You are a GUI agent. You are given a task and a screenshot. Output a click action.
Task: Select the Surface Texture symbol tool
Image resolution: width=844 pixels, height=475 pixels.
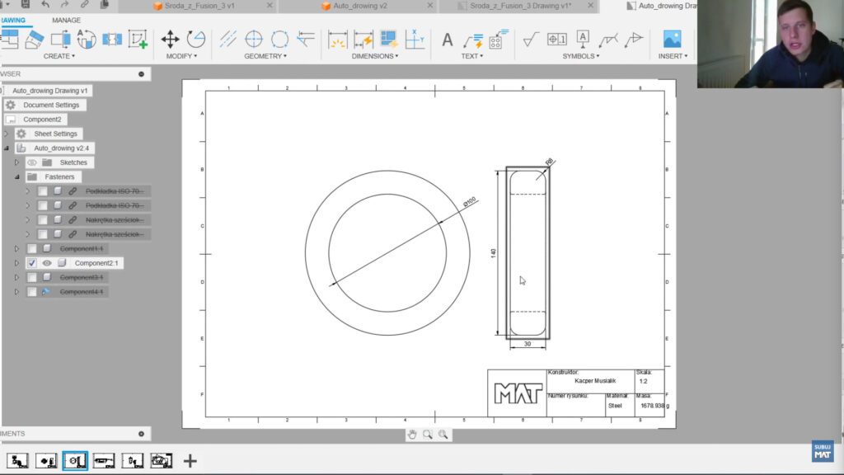click(x=528, y=40)
